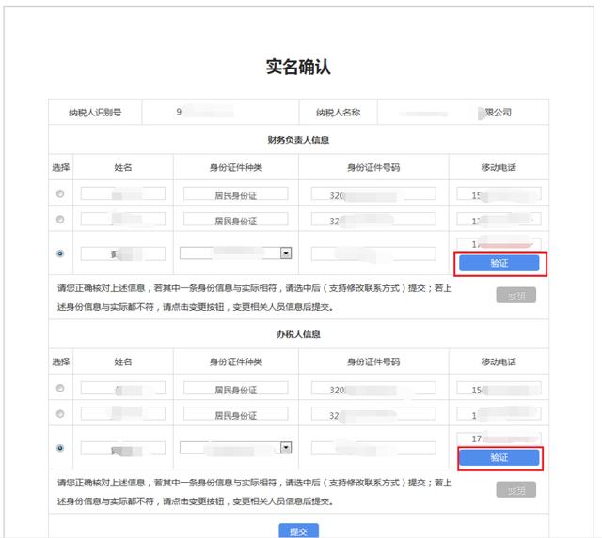Click mobile phone field in second 办税人 row

tap(499, 413)
